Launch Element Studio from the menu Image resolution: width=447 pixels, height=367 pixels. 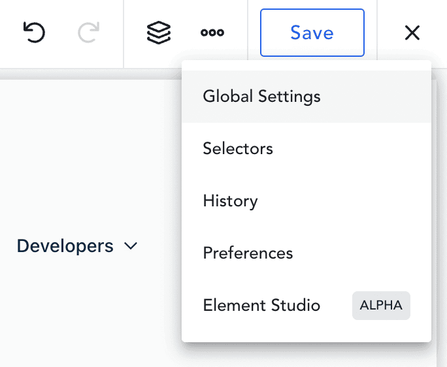[x=261, y=305]
